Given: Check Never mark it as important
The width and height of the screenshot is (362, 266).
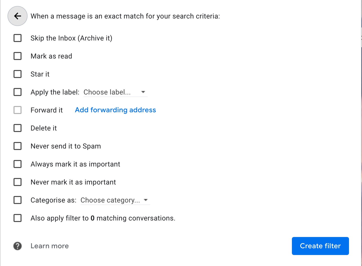Looking at the screenshot, I should point(17,182).
